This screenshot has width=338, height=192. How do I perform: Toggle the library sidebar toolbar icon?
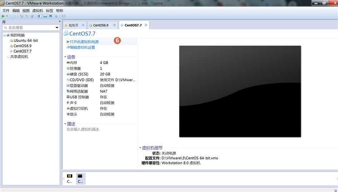(x=40, y=16)
